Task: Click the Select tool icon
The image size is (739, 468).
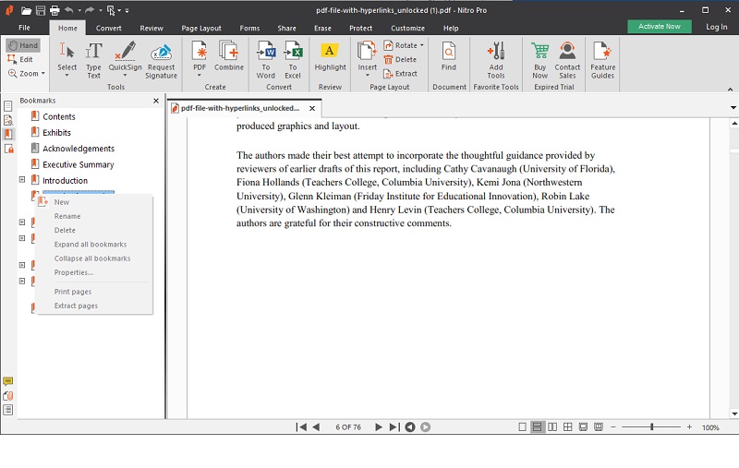Action: (67, 52)
